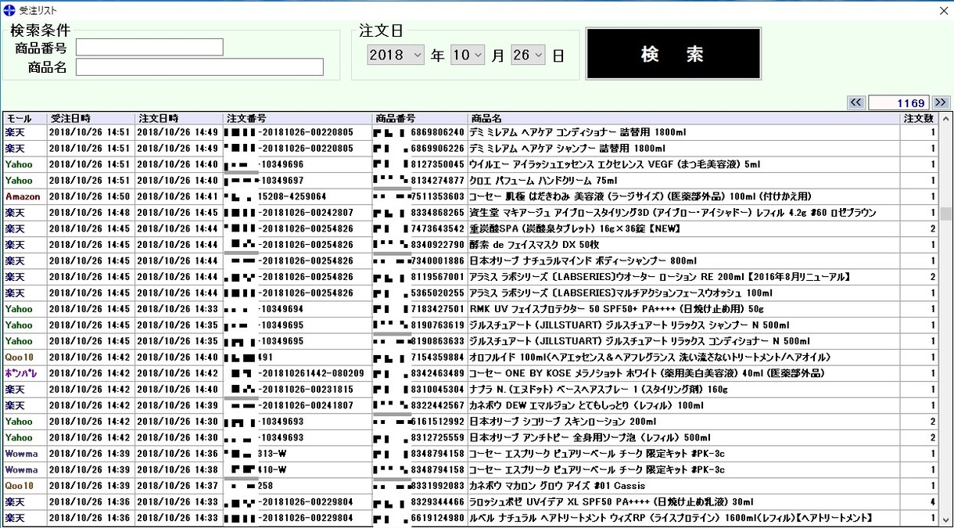954x528 pixels.
Task: Click the 注文数 column header
Action: (x=918, y=119)
